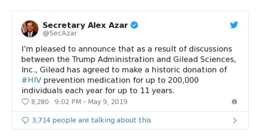Click the Secretary Alex Azar display name
Image resolution: width=260 pixels, height=140 pixels.
[x=85, y=25]
